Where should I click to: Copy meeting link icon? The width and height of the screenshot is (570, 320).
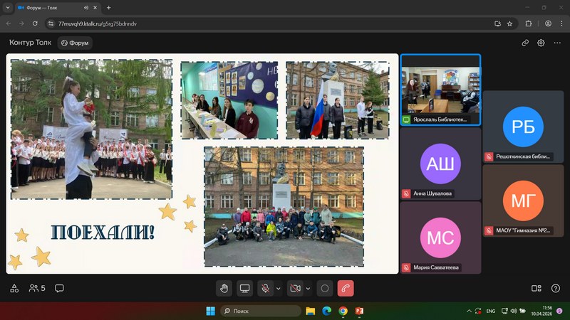pyautogui.click(x=525, y=43)
